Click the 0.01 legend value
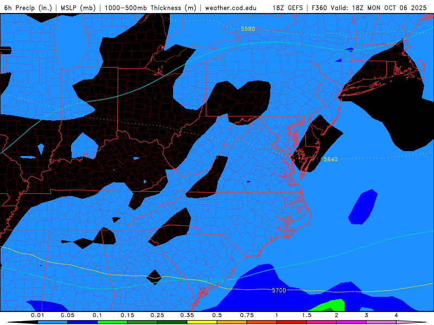 tap(37, 315)
